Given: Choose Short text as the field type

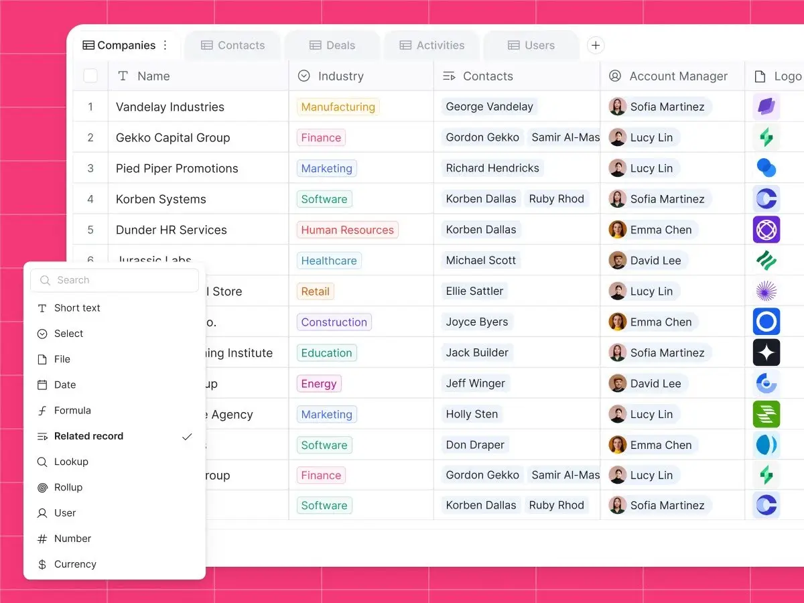Looking at the screenshot, I should (76, 308).
